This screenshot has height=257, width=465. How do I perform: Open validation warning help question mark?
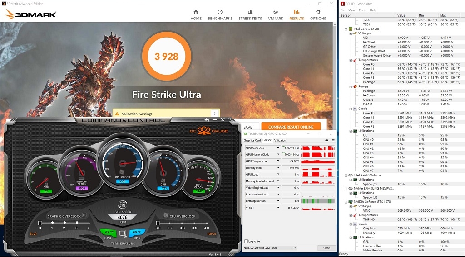(x=215, y=114)
